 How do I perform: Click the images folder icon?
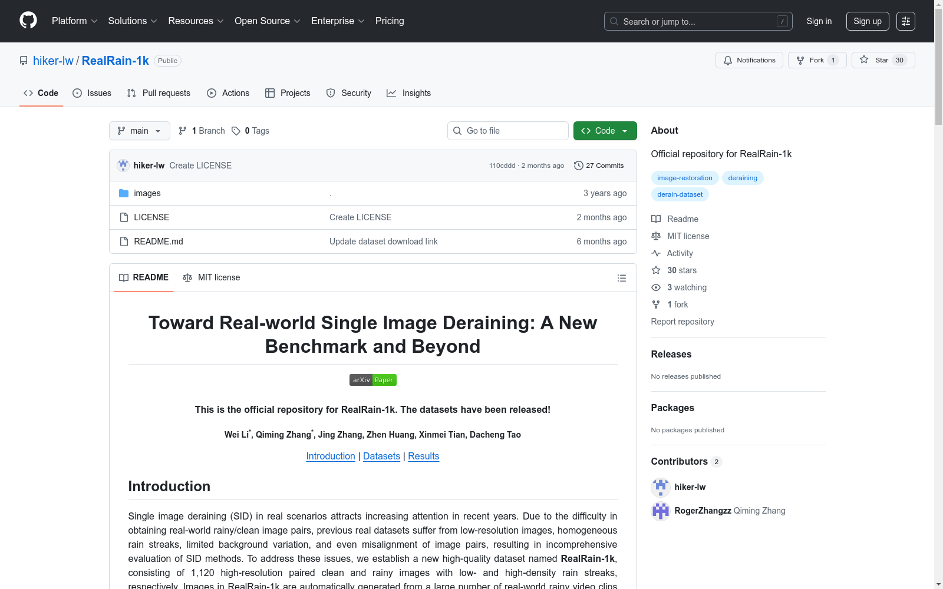pyautogui.click(x=124, y=193)
